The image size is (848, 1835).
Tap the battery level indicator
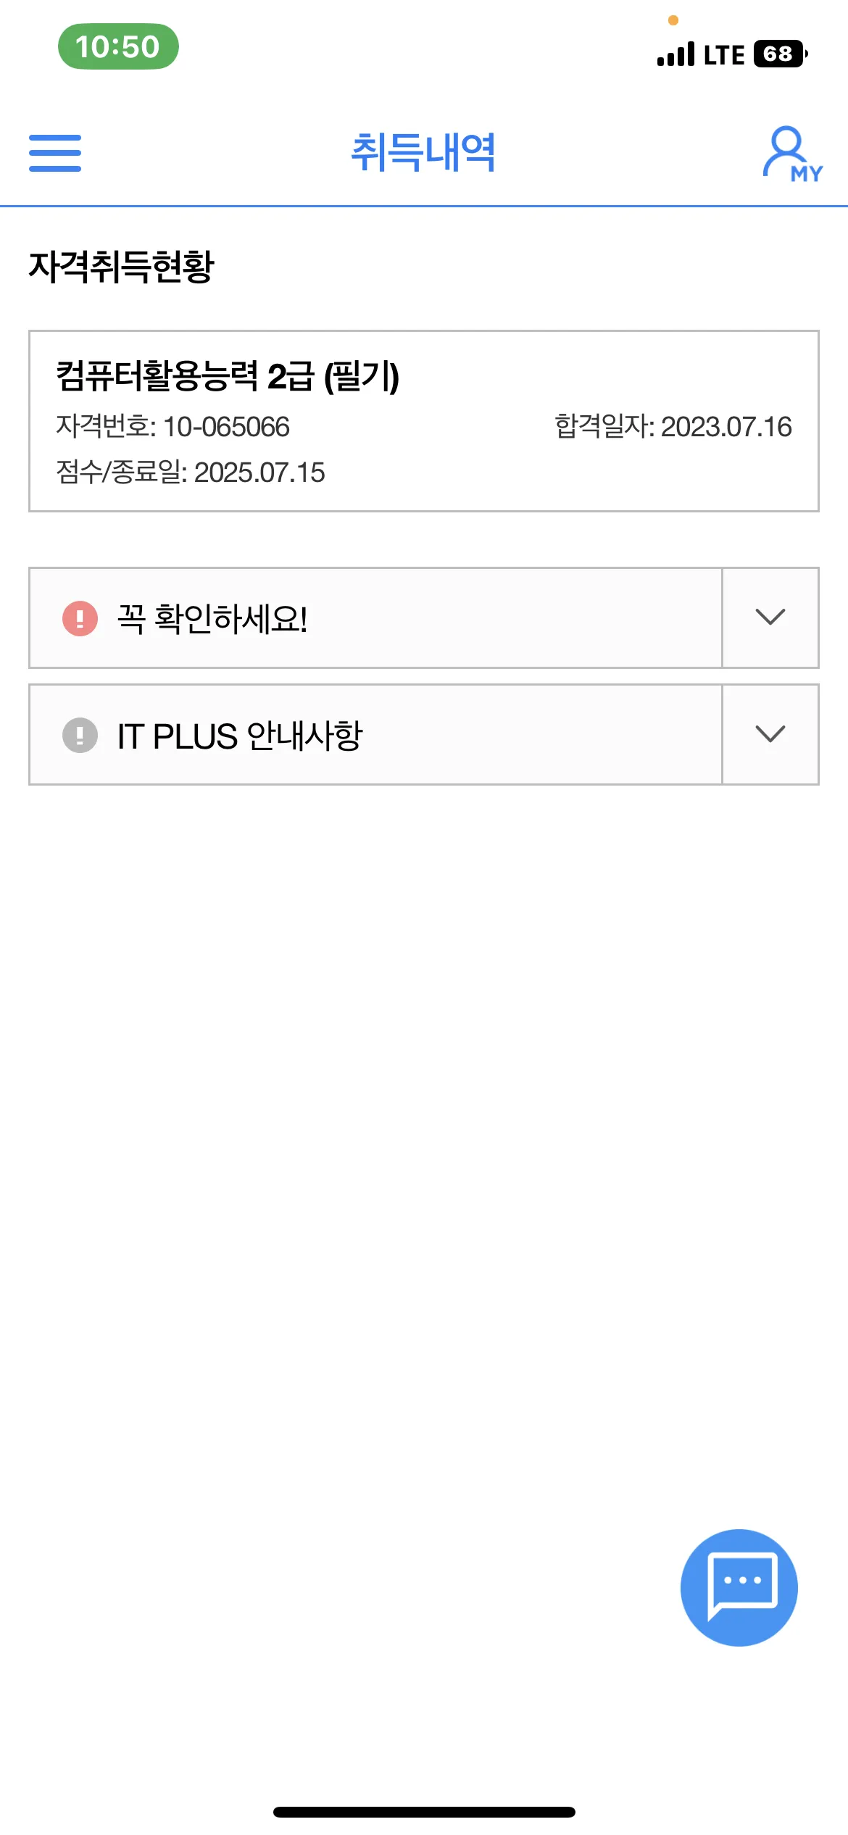pyautogui.click(x=778, y=53)
